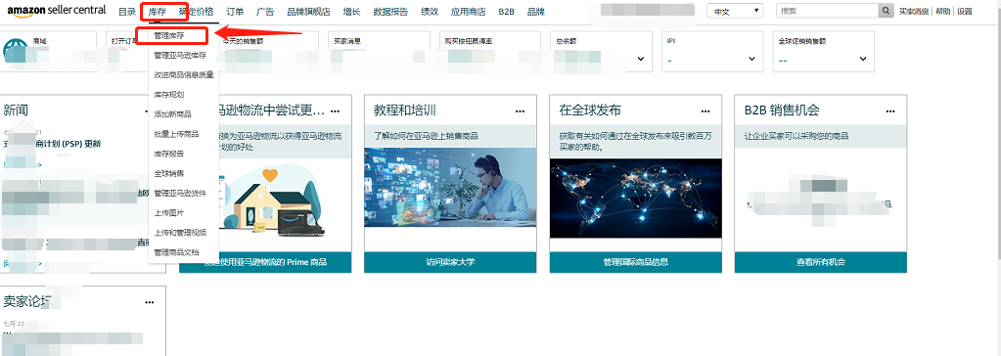
Task: Open the 库存 menu
Action: pos(157,12)
